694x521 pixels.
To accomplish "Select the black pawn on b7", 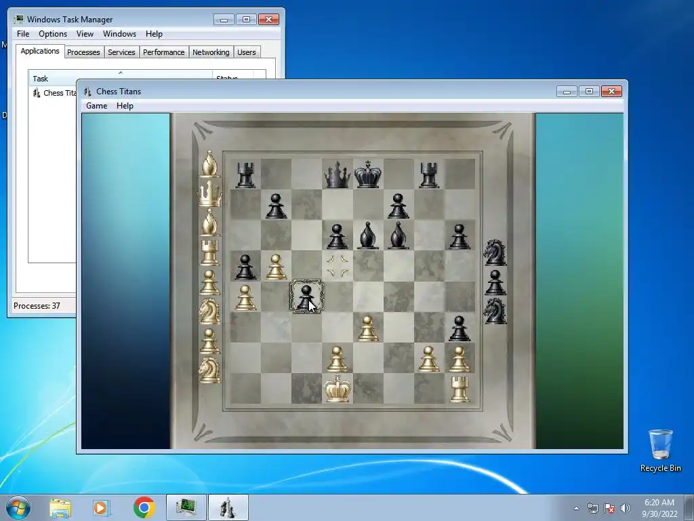I will click(x=277, y=206).
